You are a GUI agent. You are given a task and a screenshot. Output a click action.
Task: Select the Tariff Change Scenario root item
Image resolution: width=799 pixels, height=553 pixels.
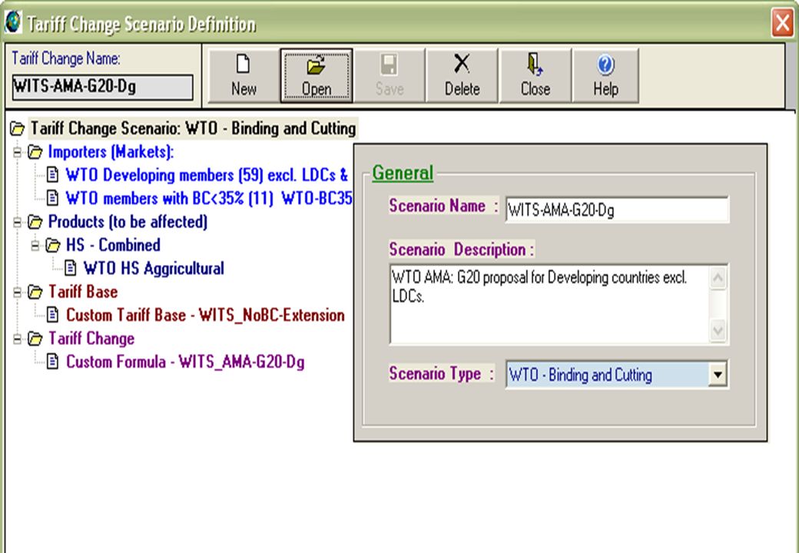pos(193,128)
